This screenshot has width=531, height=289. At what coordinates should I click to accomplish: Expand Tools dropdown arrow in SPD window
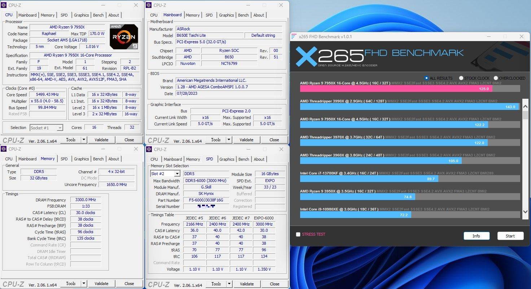coord(229,284)
